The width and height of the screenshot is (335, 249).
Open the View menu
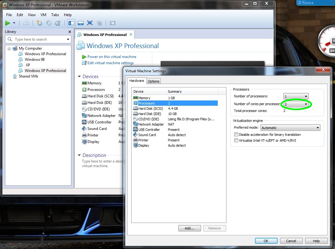point(32,15)
